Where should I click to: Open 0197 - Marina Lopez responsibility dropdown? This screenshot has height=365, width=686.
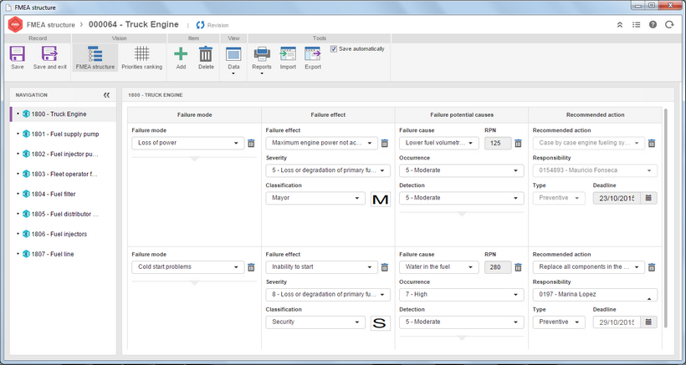pyautogui.click(x=595, y=294)
